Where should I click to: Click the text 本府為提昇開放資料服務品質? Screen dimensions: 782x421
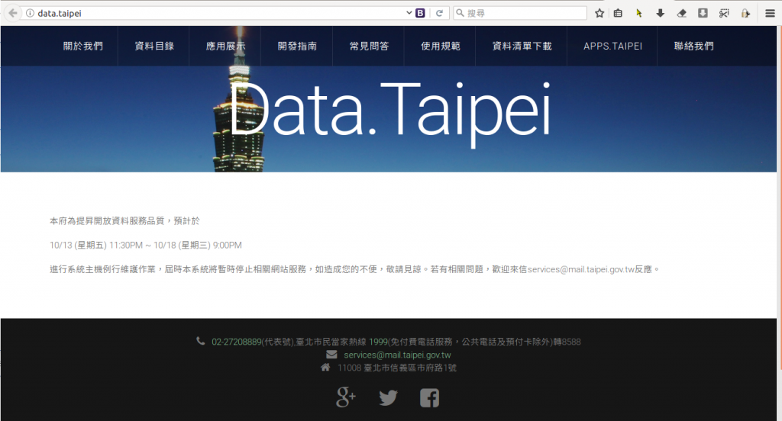tap(107, 220)
